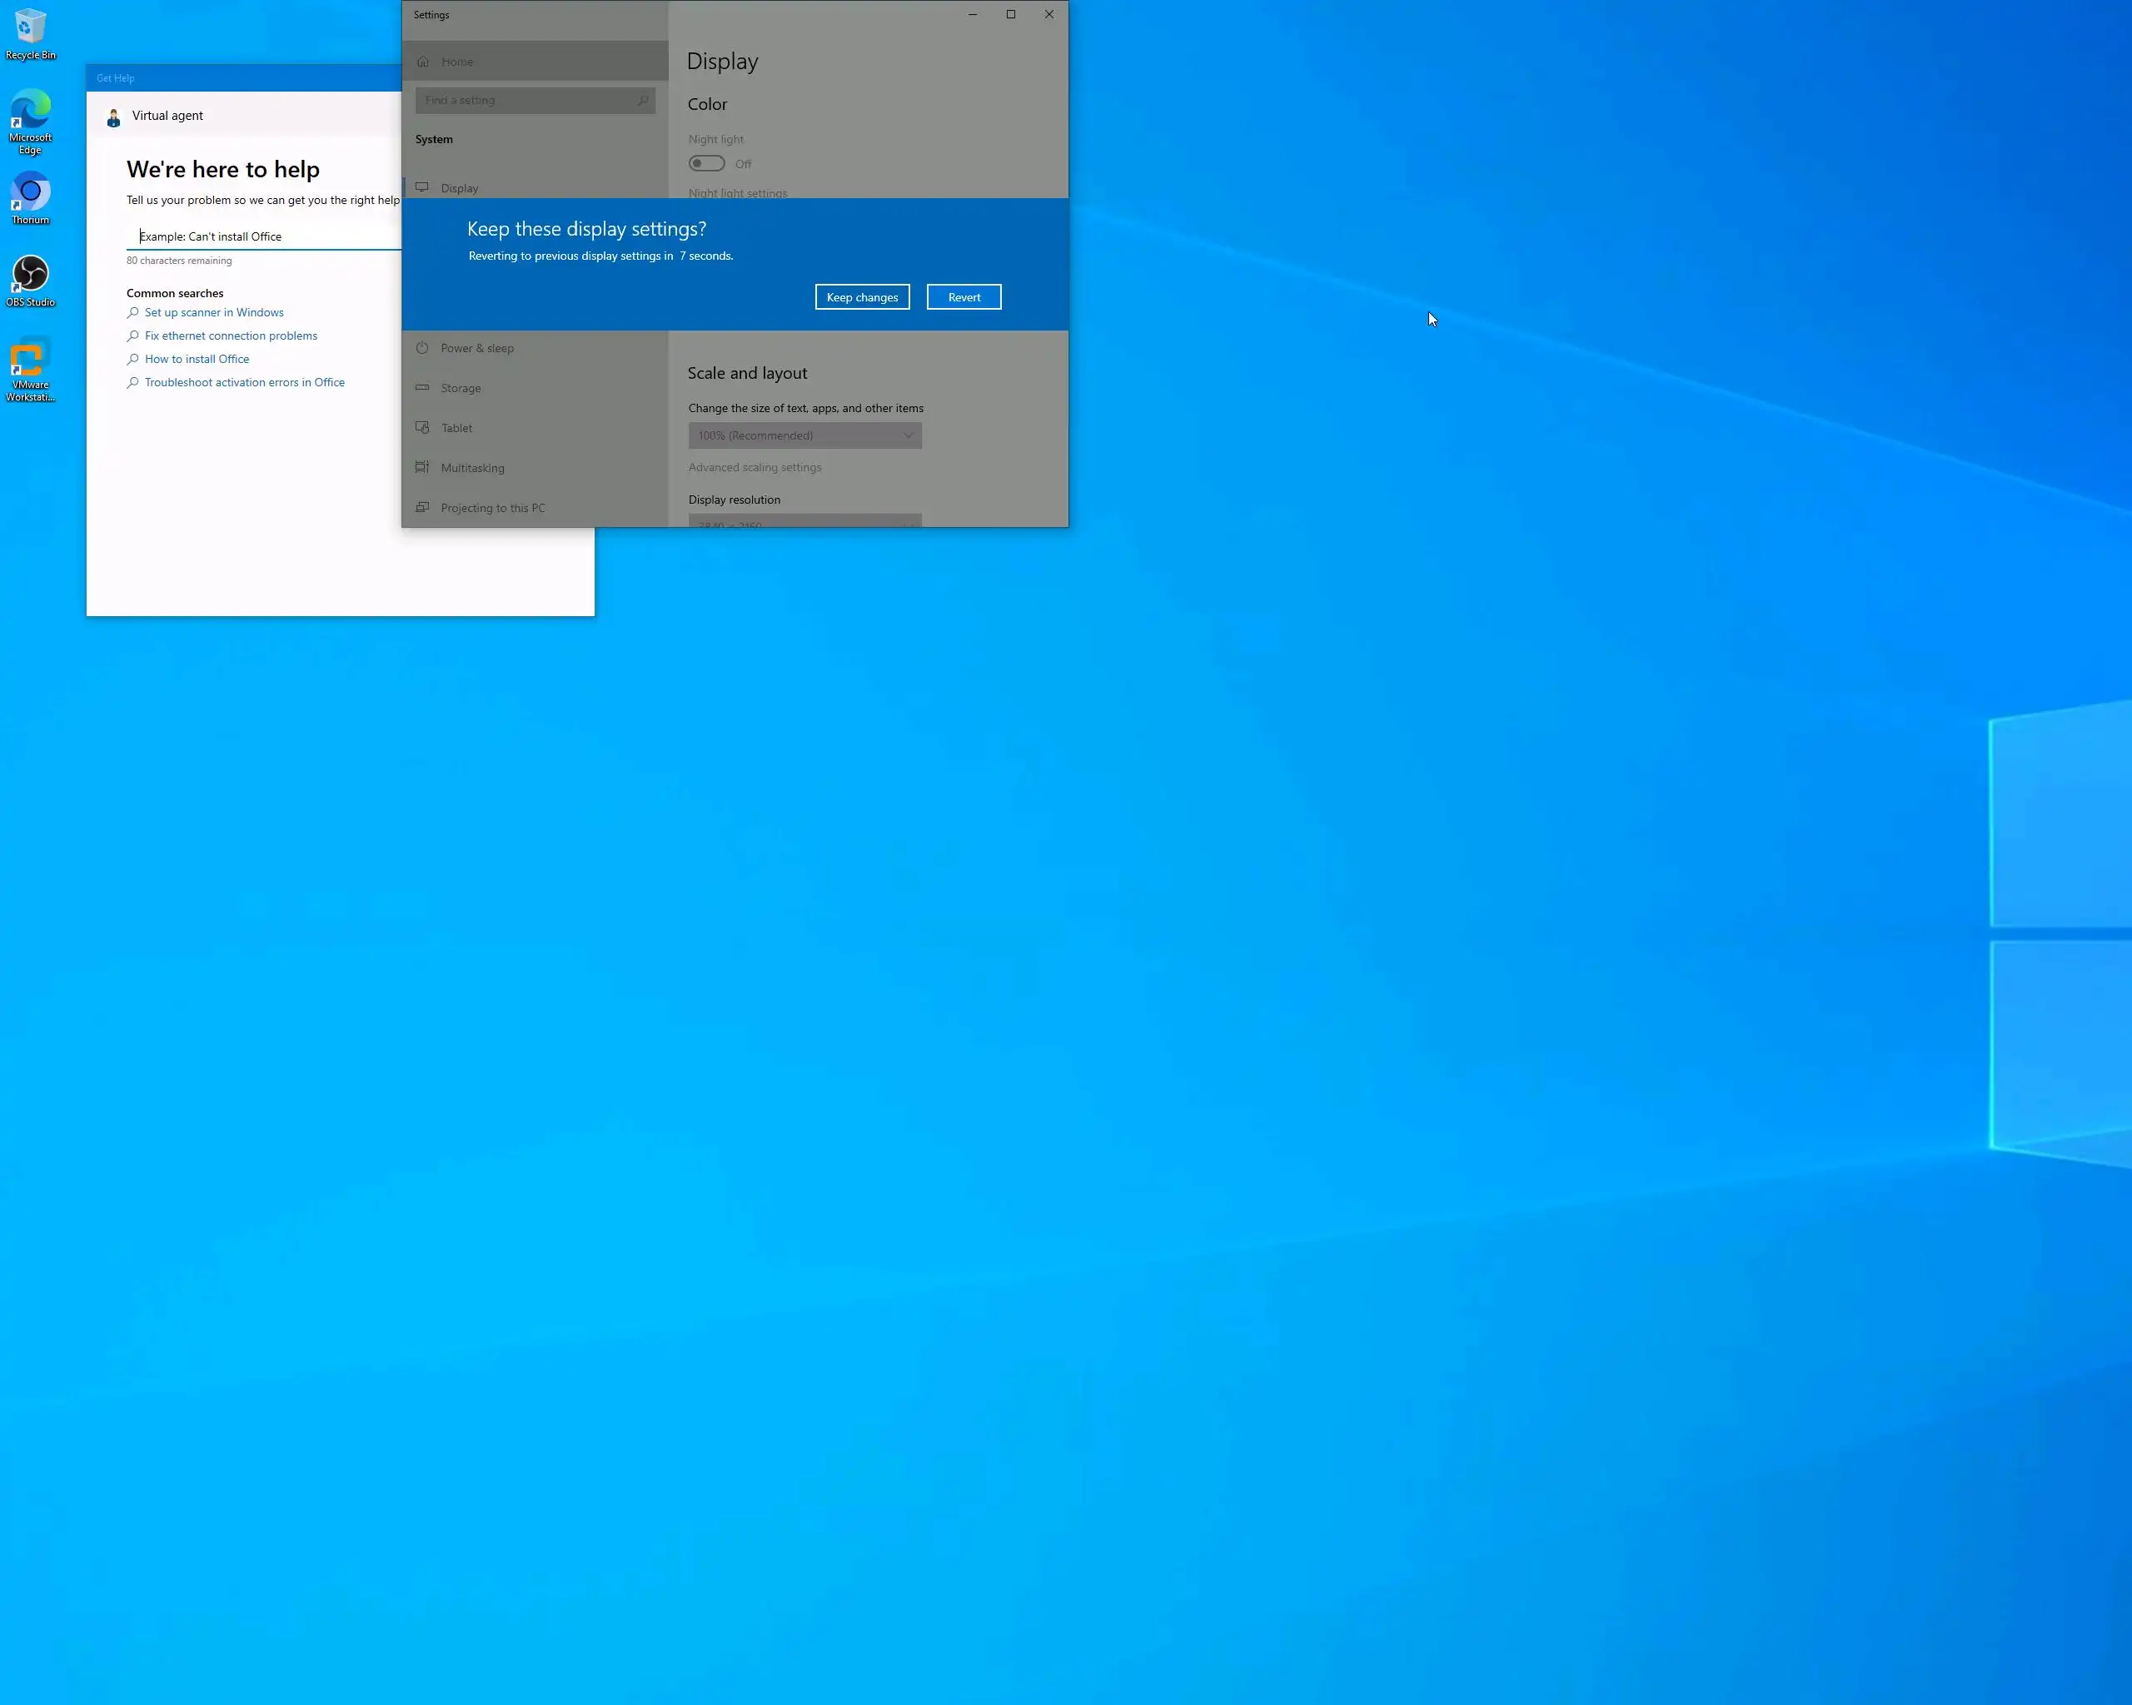Open the OBS Studio desktop icon
The width and height of the screenshot is (2132, 1705).
click(x=30, y=275)
